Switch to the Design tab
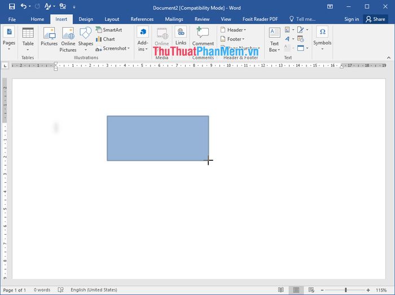 click(x=86, y=19)
